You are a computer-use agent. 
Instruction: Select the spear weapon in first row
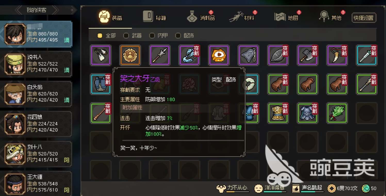160,55
